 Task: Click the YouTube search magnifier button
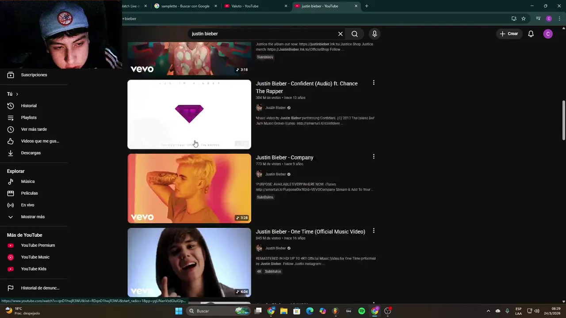click(x=355, y=34)
